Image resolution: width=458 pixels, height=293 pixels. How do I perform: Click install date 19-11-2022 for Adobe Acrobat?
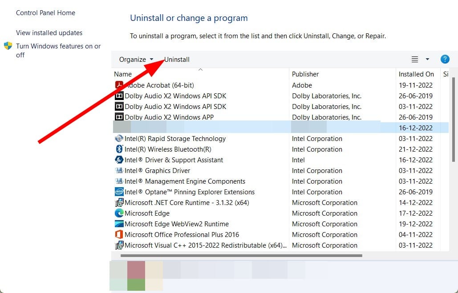click(x=416, y=85)
